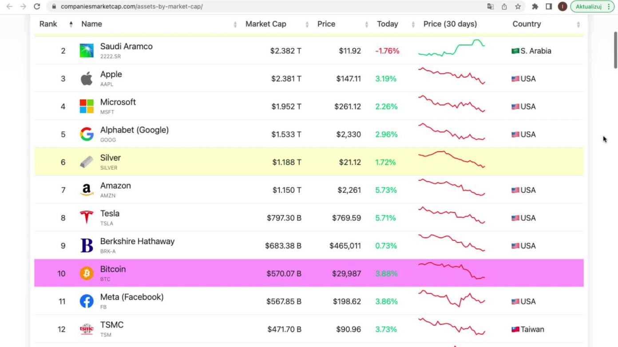
Task: Open the Berkshire Hathaway link
Action: click(137, 241)
